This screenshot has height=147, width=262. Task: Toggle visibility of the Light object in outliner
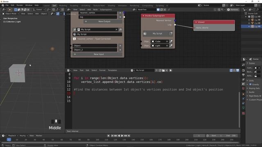pos(259,27)
